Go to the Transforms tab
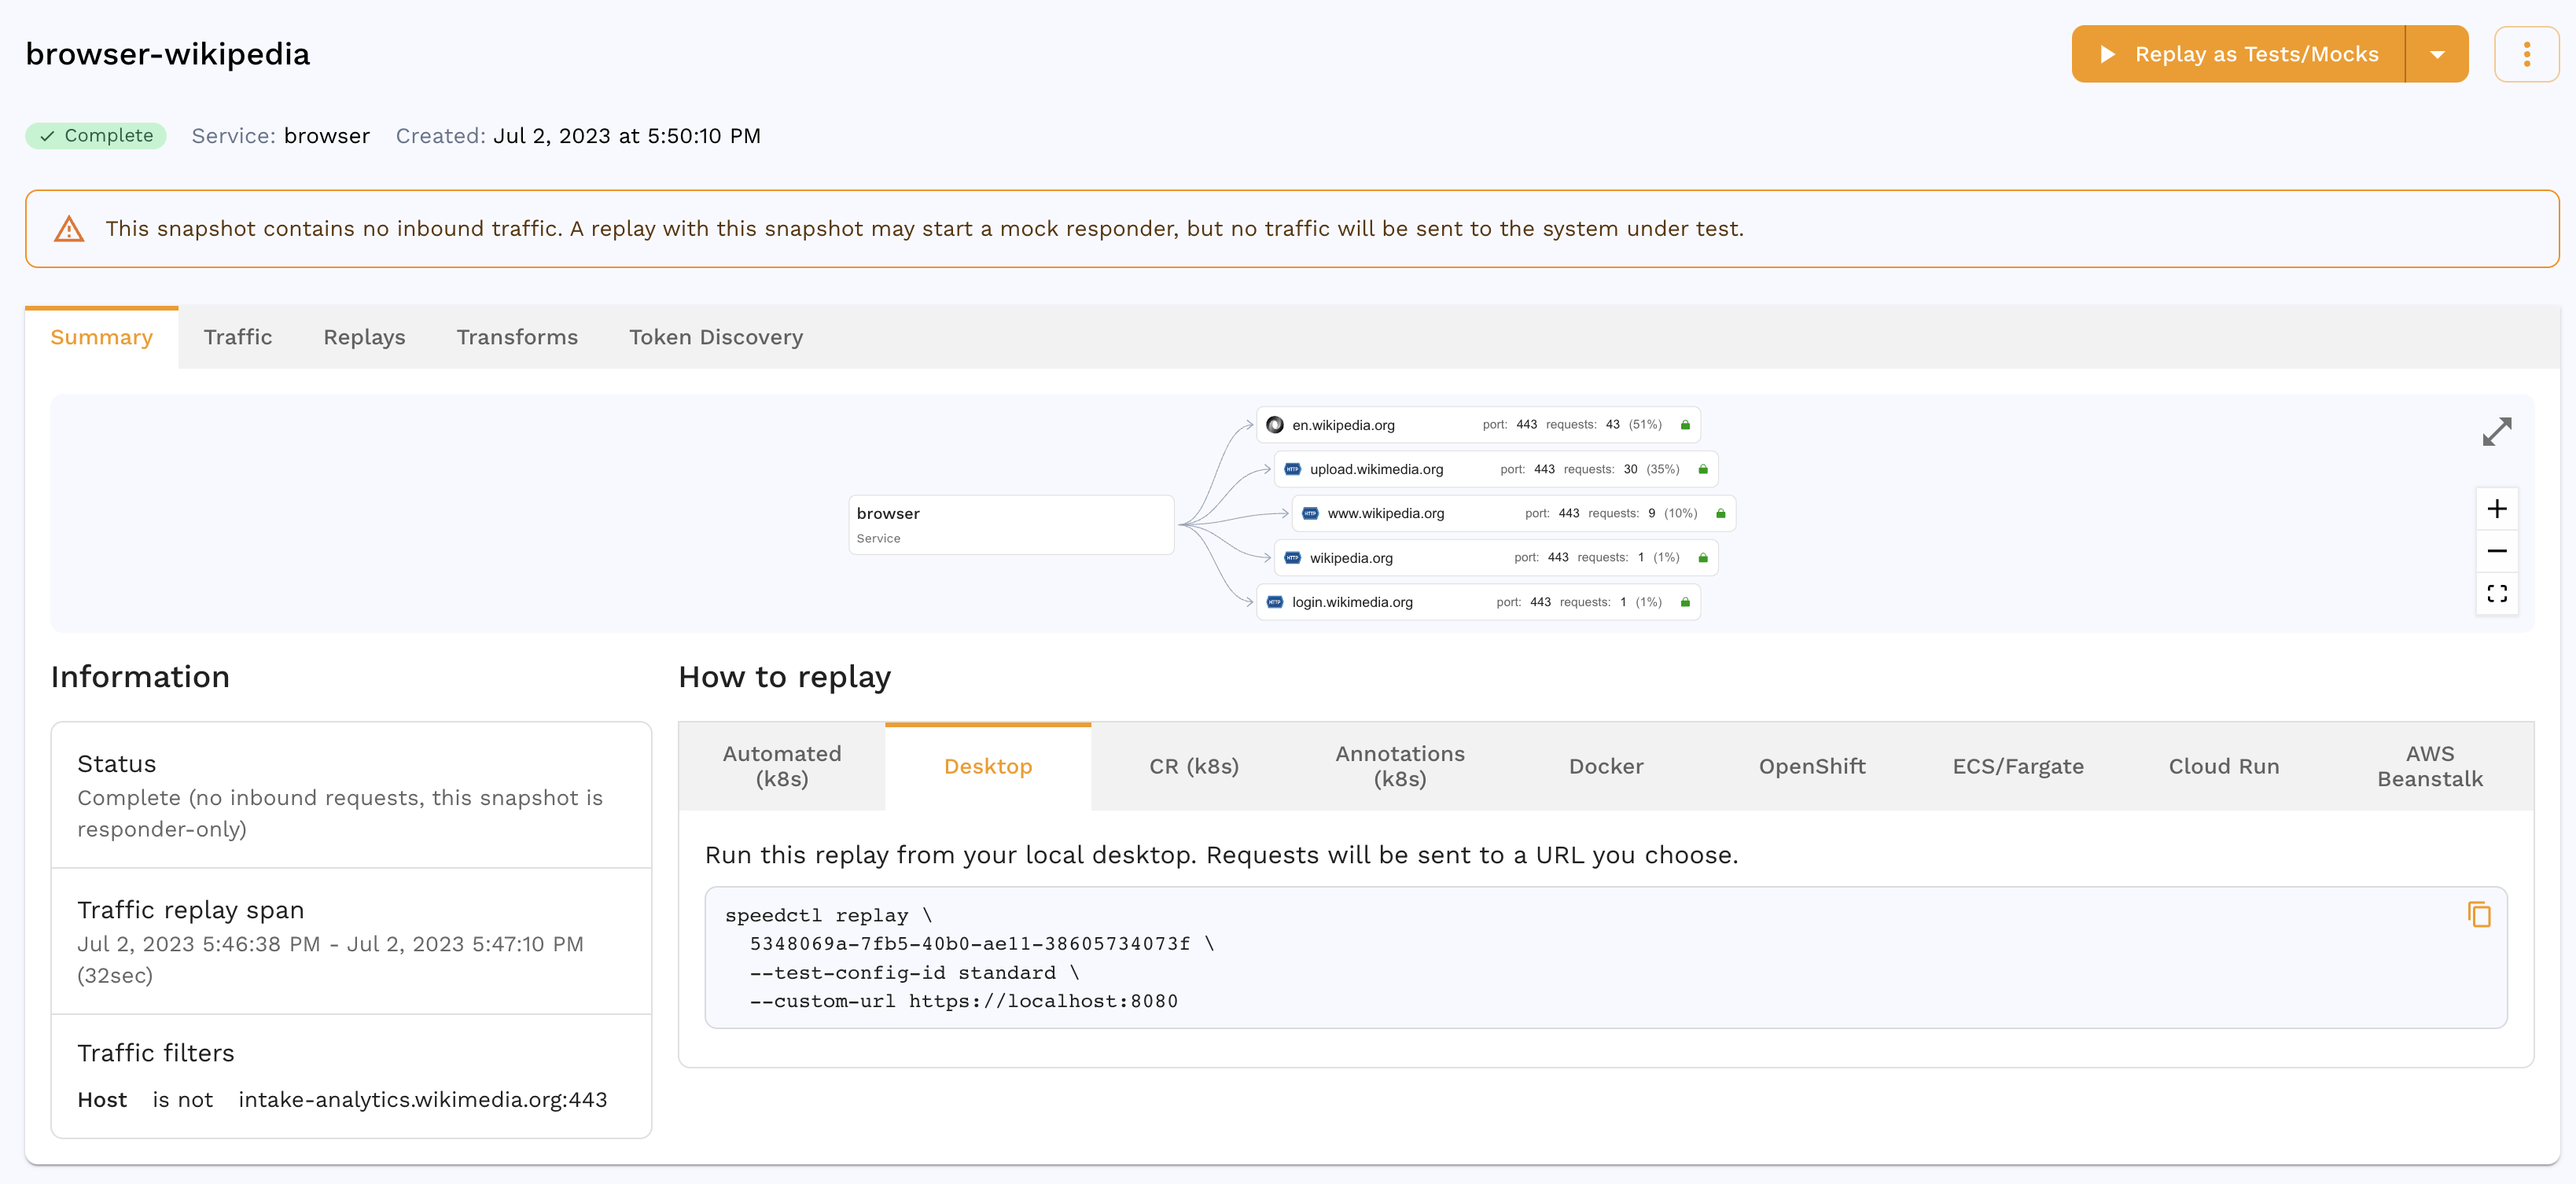Screen dimensions: 2576x1184 517,337
